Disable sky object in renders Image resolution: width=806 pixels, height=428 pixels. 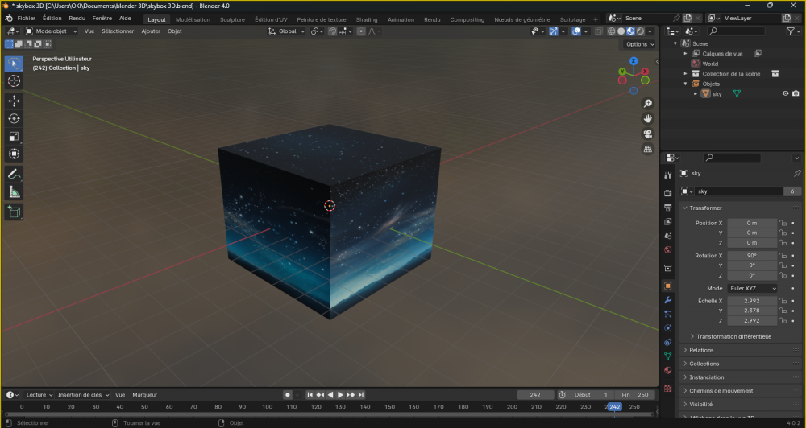[796, 93]
